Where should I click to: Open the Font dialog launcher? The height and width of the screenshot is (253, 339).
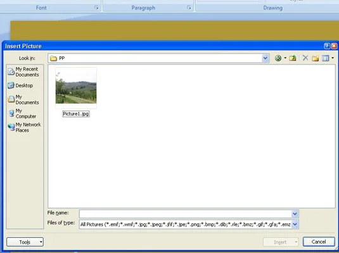(96, 8)
